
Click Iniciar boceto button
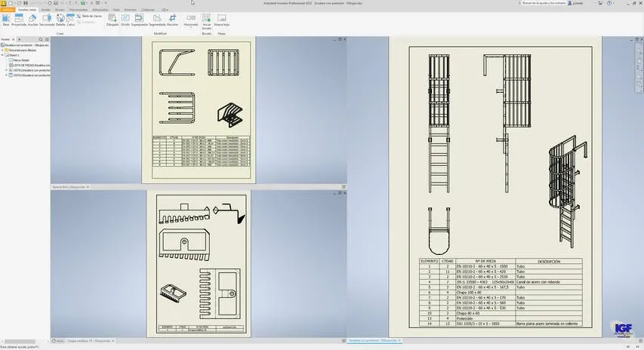[207, 21]
